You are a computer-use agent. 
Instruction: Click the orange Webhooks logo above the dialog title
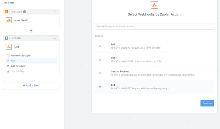155,5
